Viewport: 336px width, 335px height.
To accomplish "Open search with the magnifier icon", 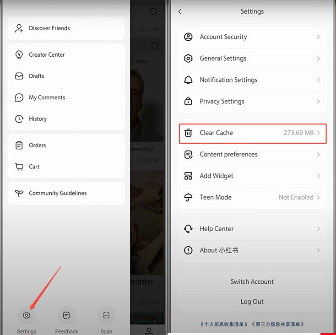I will pyautogui.click(x=154, y=11).
